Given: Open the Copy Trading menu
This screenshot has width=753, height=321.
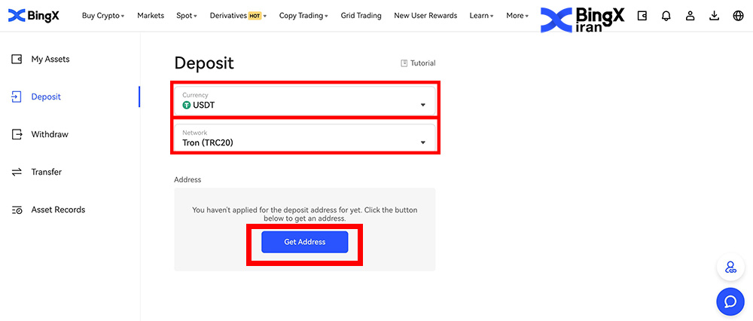Looking at the screenshot, I should click(x=303, y=15).
